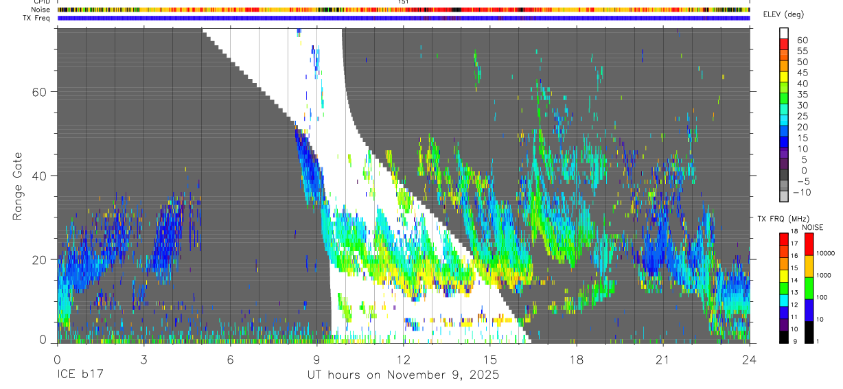Click the 'UT hours on November 9, 2025' axis title
The width and height of the screenshot is (843, 389).
point(403,375)
